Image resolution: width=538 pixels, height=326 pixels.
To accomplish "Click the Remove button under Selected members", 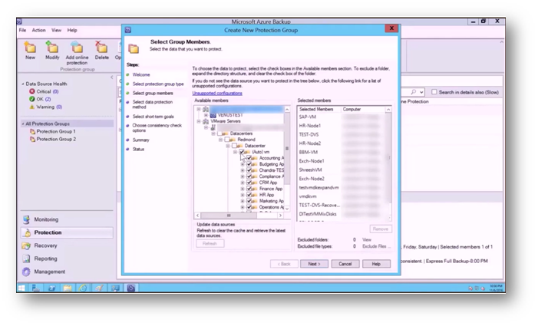I will pyautogui.click(x=381, y=229).
